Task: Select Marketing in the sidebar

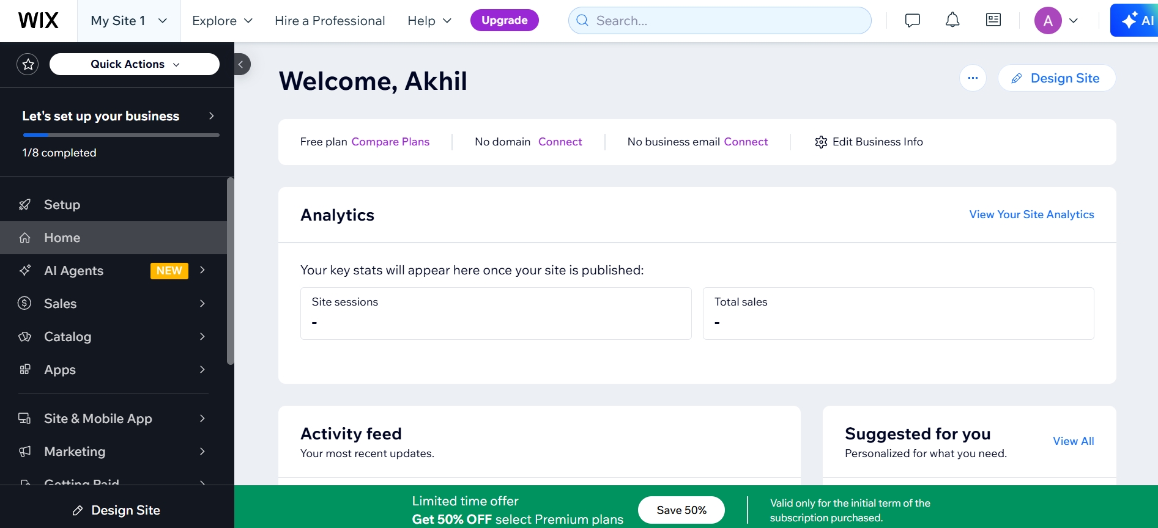Action: click(113, 451)
